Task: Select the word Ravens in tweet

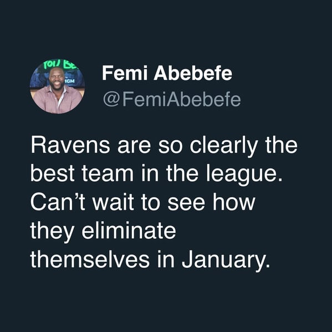Action: tap(70, 145)
